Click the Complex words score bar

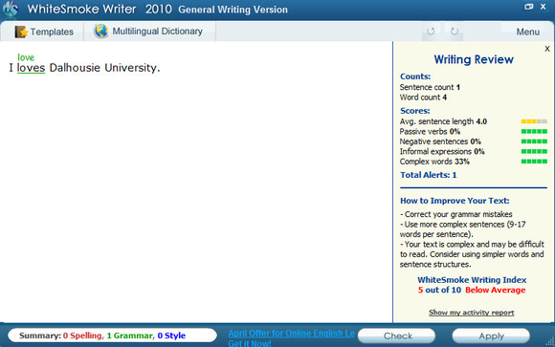point(534,162)
